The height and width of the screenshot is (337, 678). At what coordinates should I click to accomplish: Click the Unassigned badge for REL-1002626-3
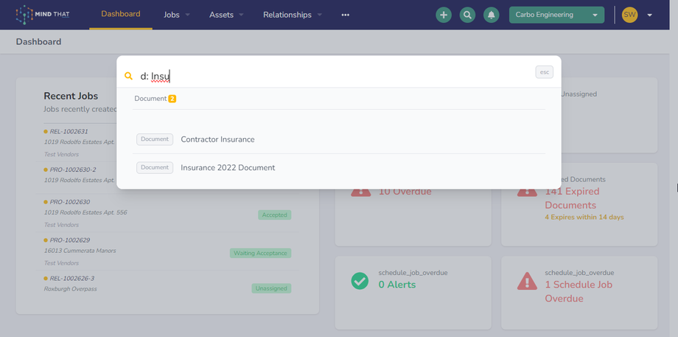click(x=271, y=288)
